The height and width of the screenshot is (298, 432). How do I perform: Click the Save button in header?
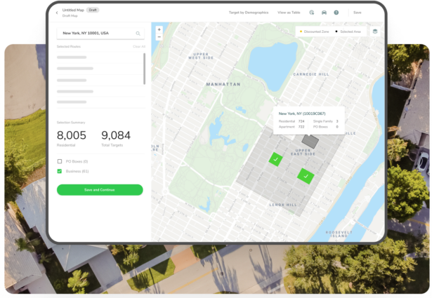(x=357, y=13)
